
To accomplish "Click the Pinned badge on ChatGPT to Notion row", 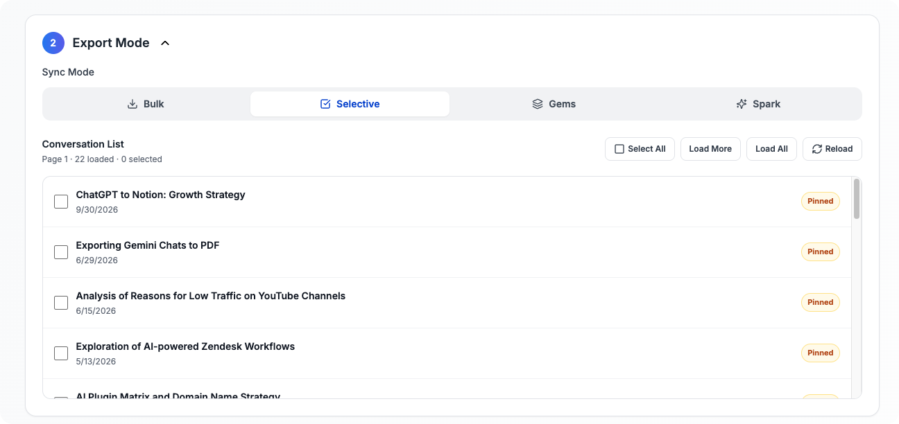I will [x=821, y=201].
